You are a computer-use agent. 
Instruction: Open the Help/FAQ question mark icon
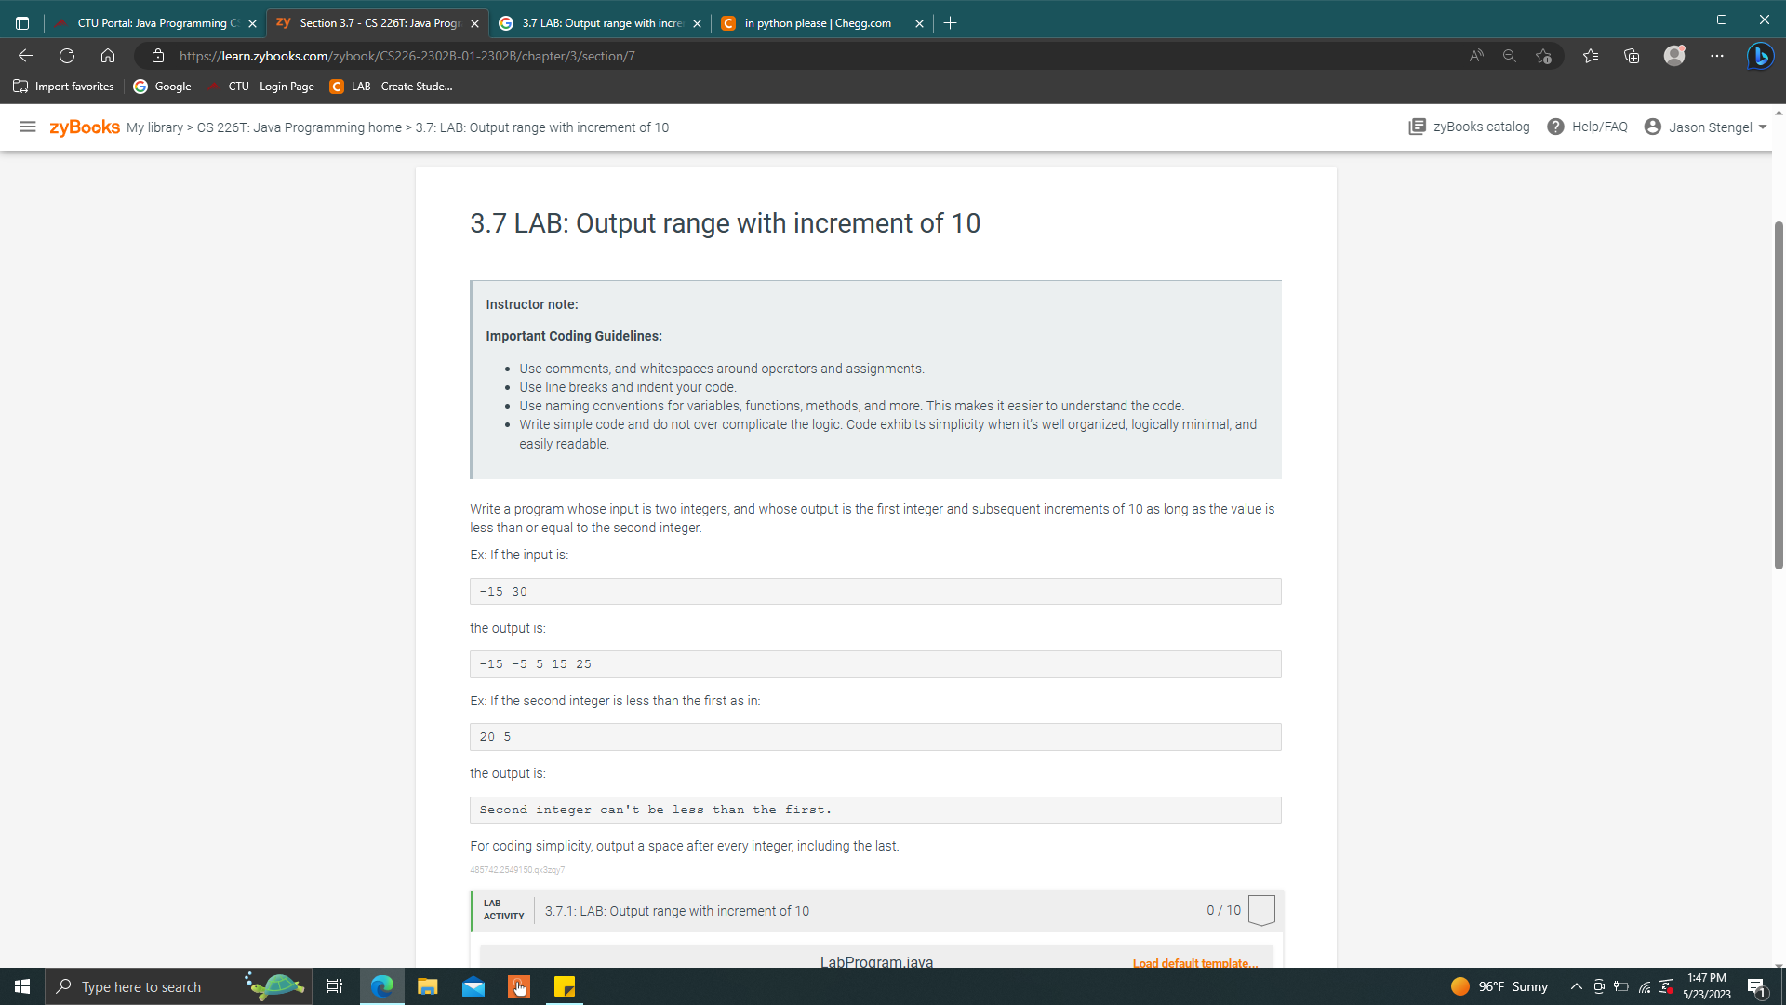[x=1555, y=127]
